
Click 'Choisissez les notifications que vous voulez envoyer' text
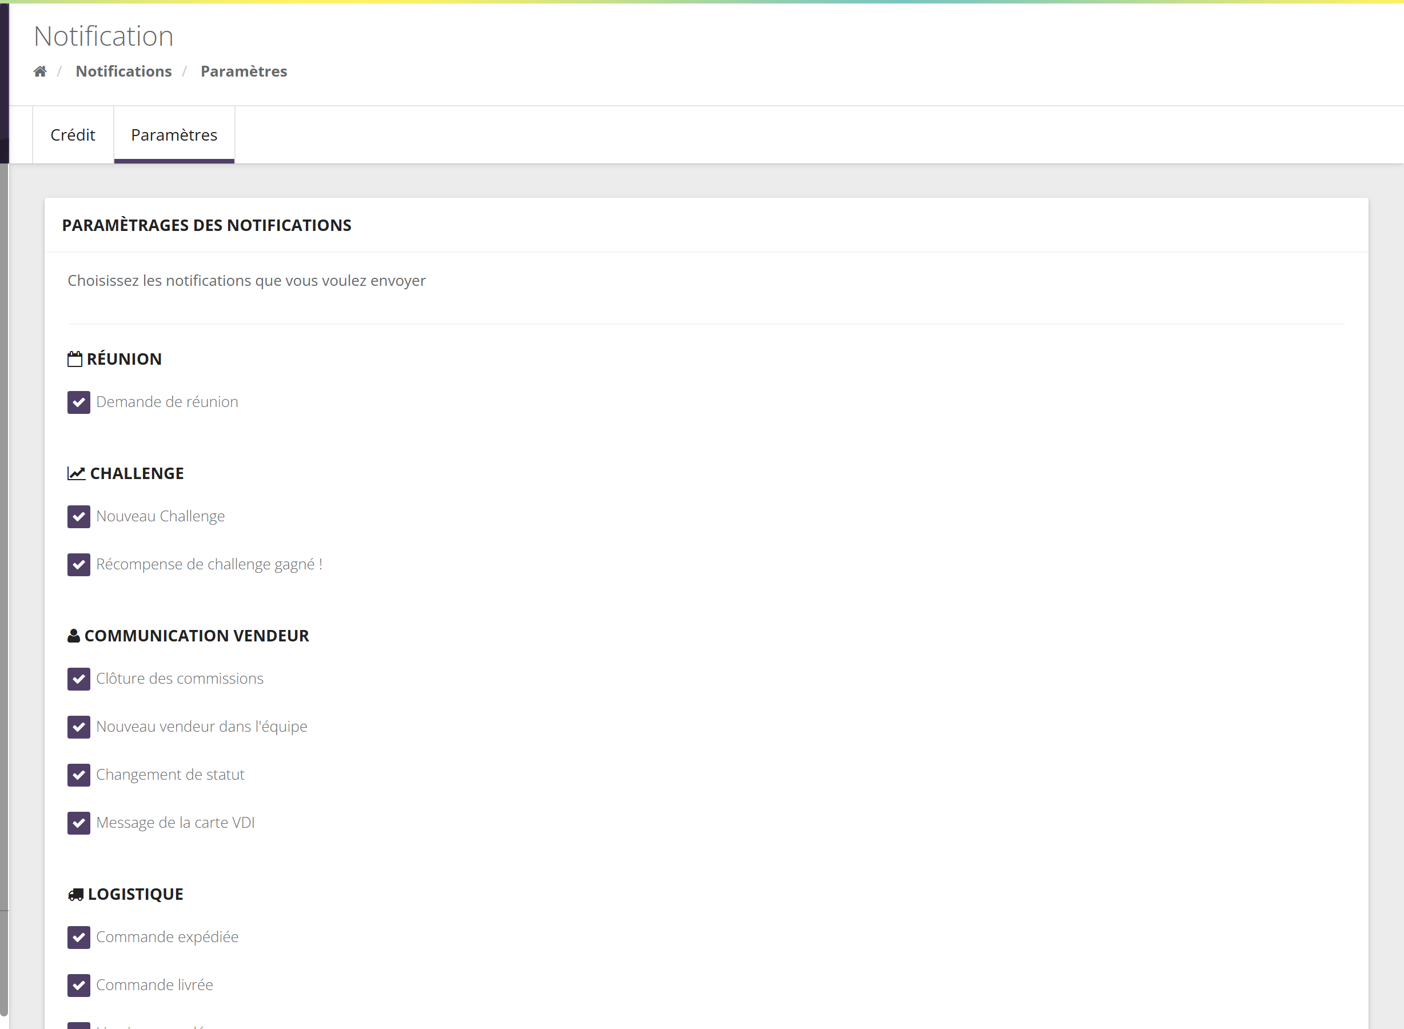click(246, 280)
